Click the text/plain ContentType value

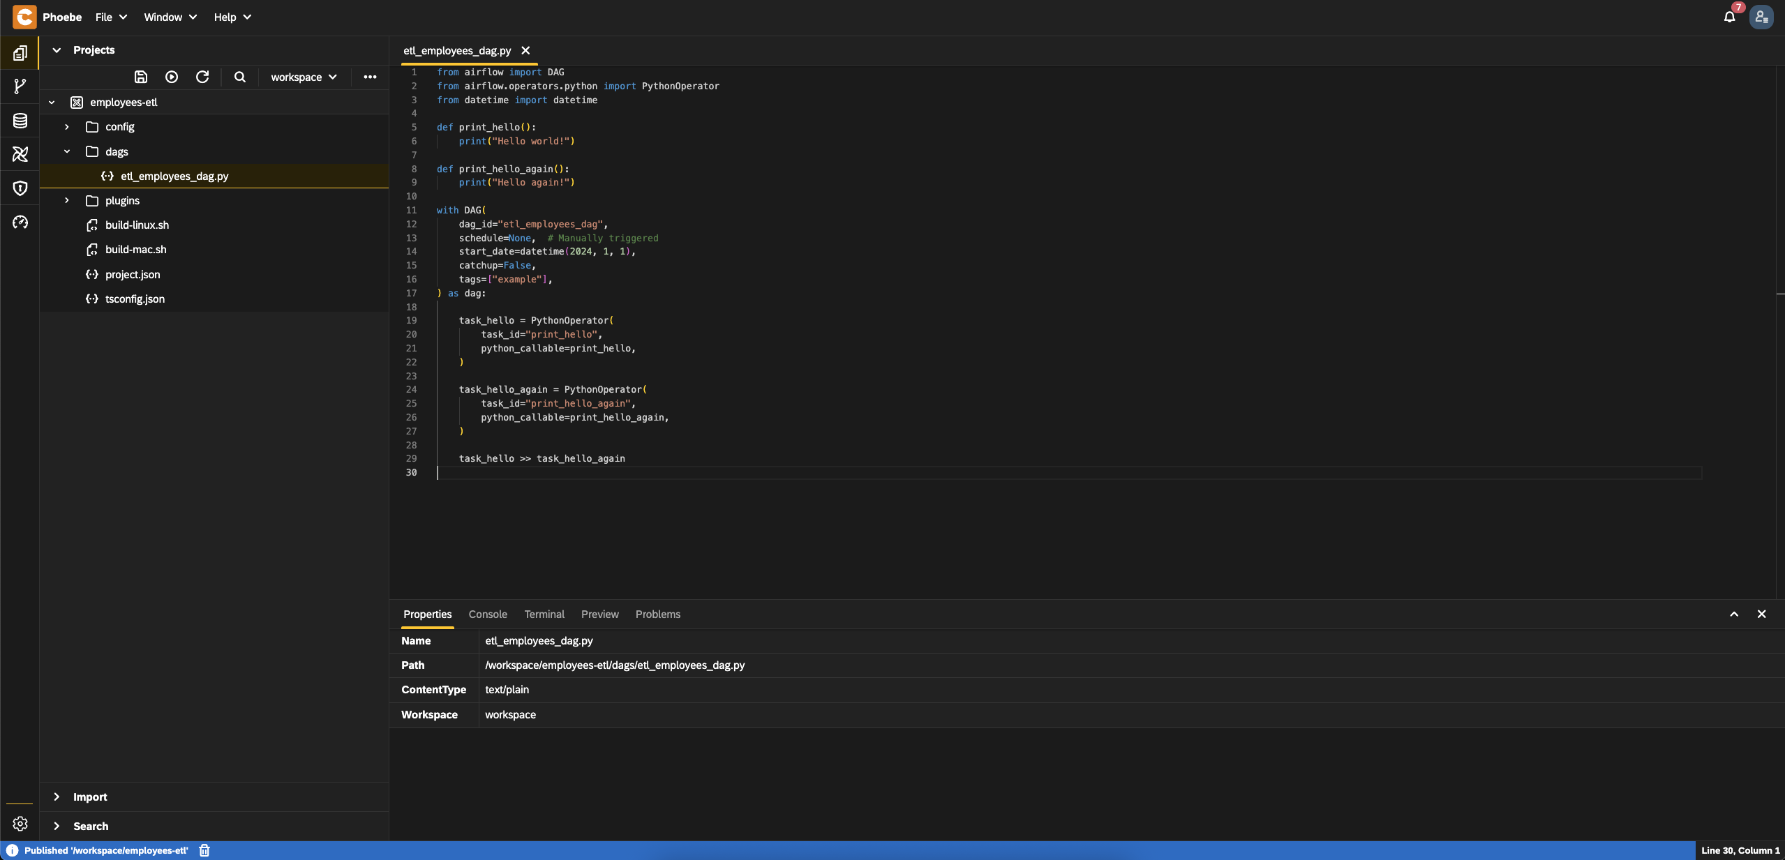point(507,690)
